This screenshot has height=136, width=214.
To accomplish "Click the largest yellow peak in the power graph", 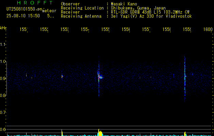I will (x=100, y=133).
